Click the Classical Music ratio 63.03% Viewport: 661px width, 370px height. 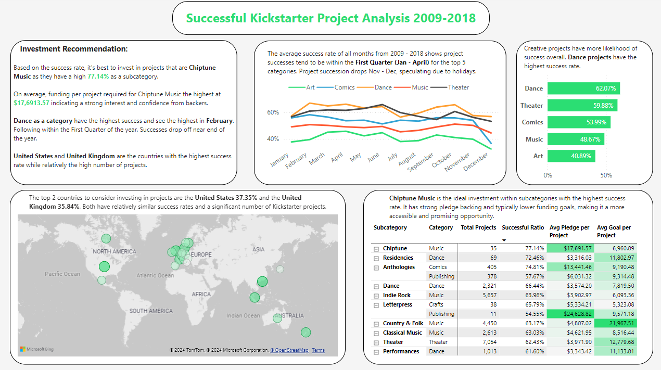523,333
